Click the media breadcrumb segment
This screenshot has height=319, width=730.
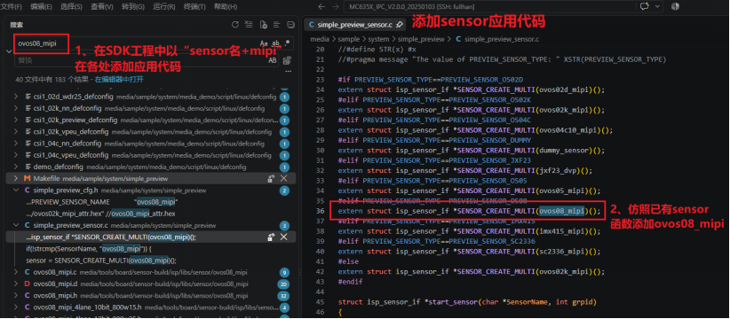click(x=319, y=40)
